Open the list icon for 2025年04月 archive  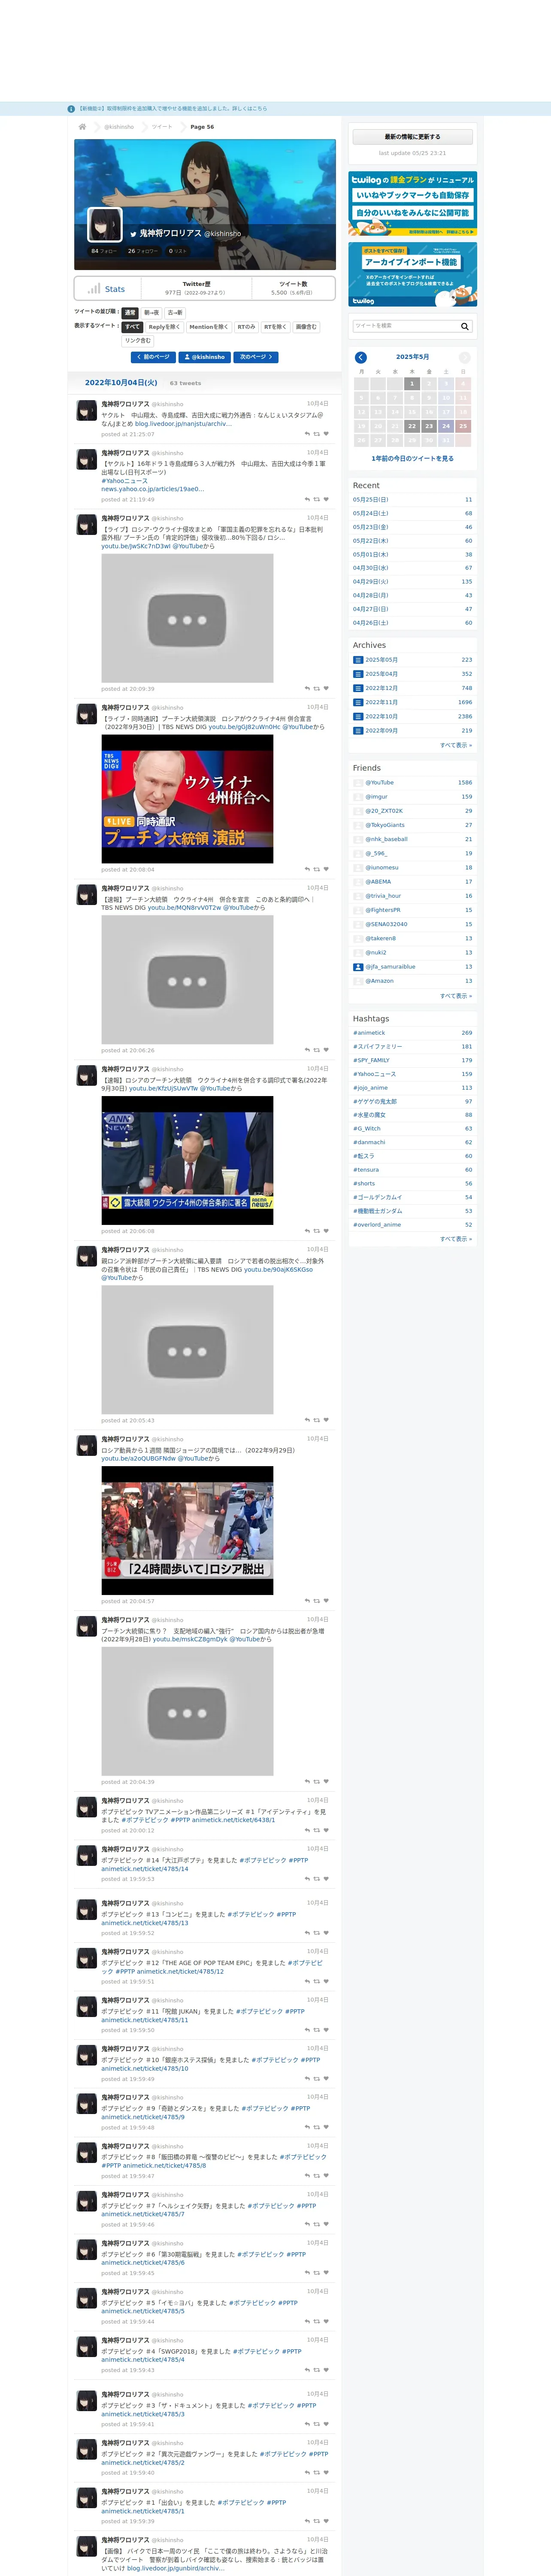point(358,674)
